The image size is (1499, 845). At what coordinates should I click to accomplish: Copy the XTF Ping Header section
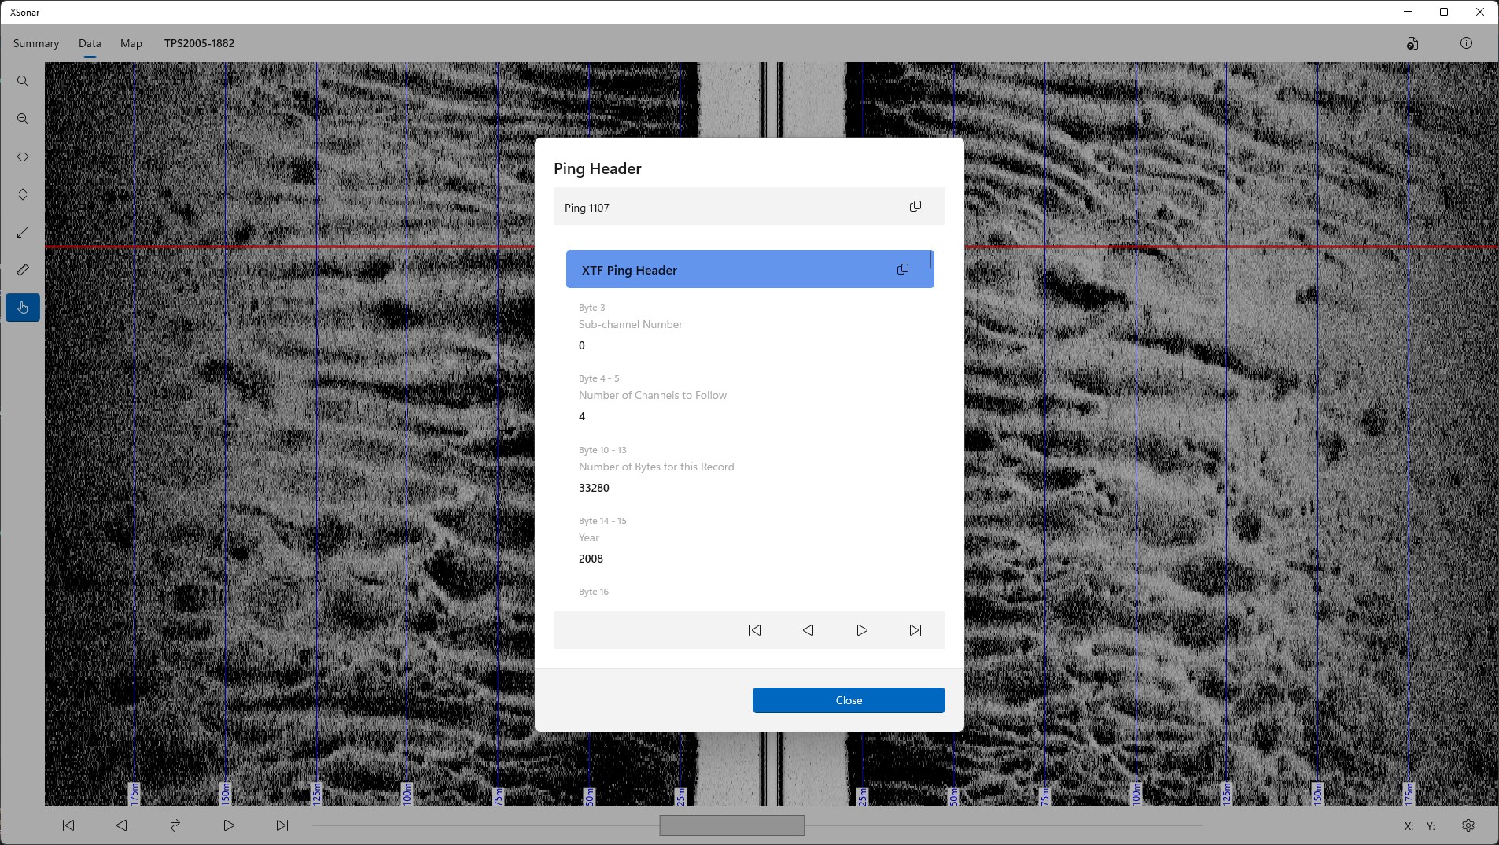(903, 269)
